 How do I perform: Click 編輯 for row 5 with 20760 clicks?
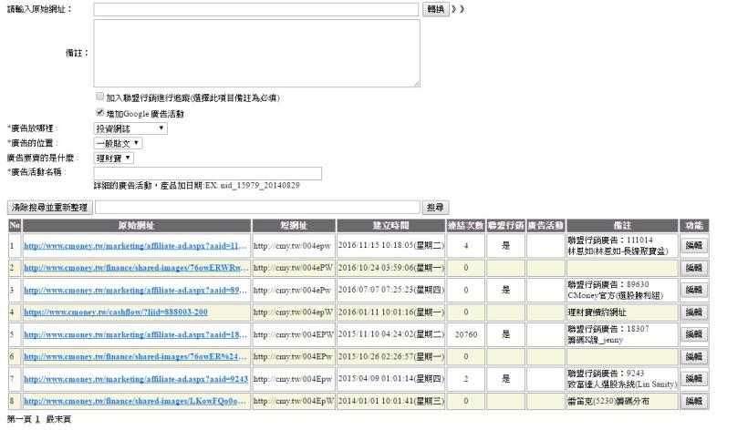693,334
